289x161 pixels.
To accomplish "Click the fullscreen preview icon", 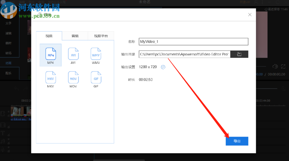I will pos(283,66).
